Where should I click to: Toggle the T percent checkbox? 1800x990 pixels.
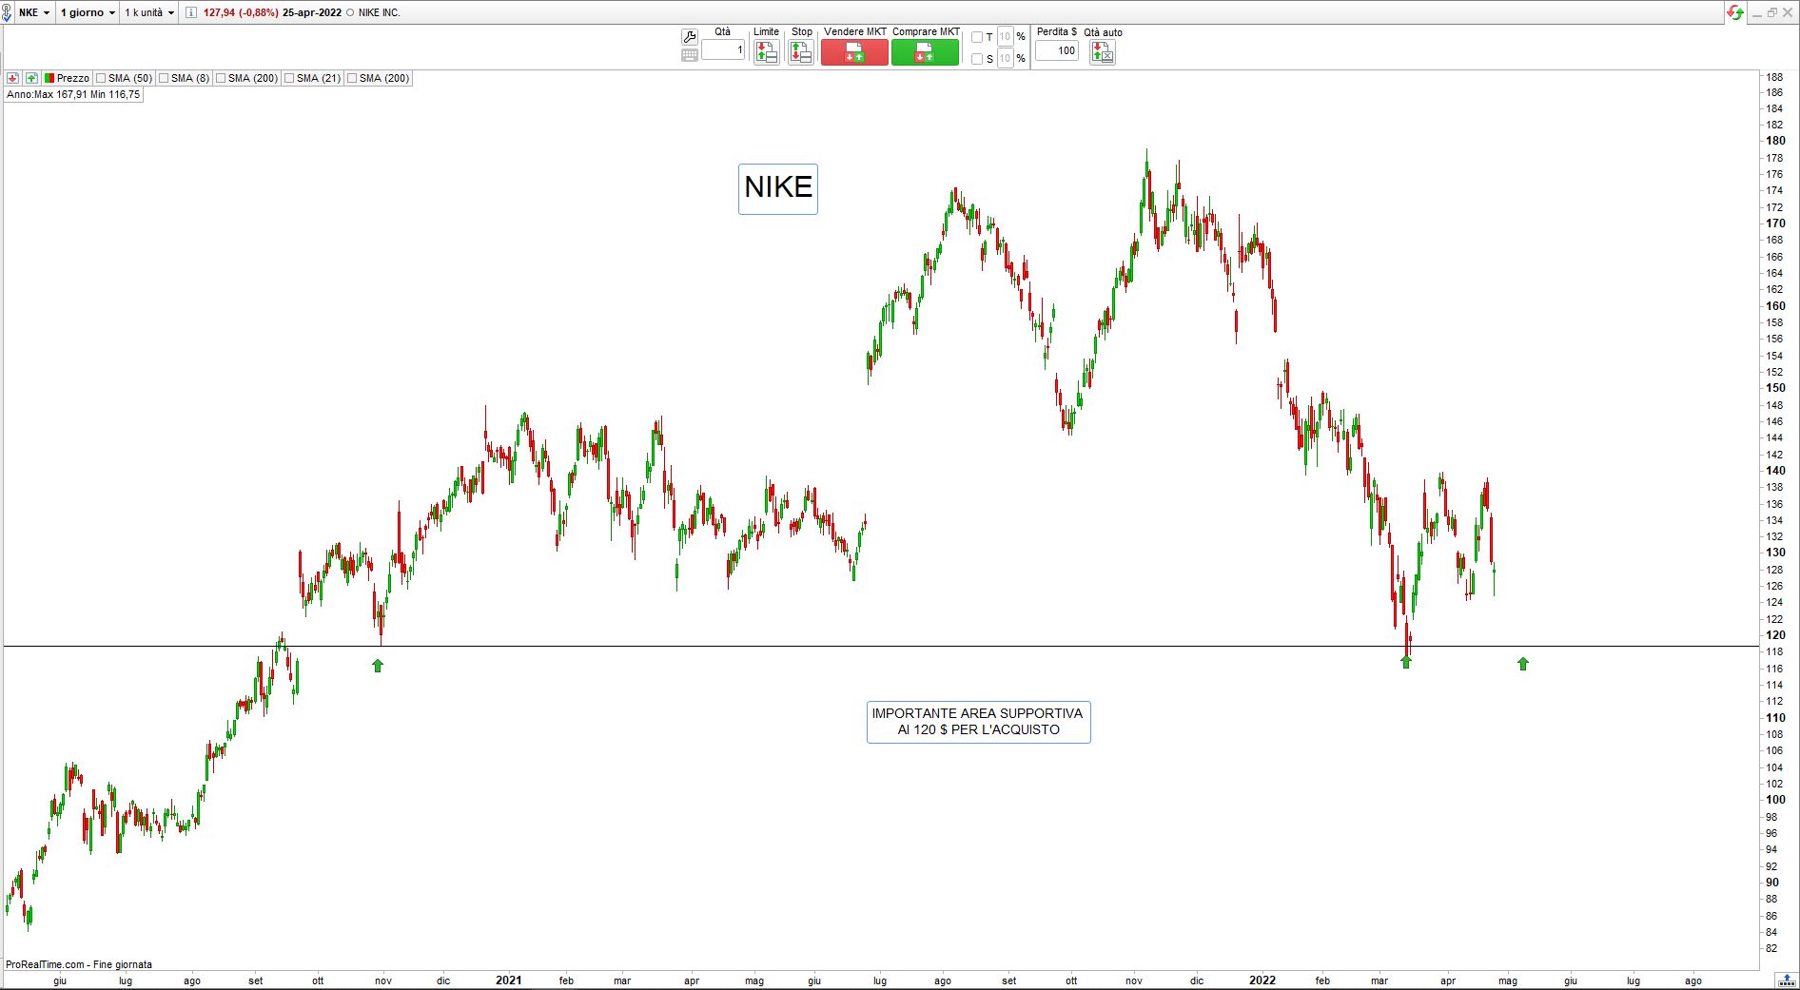977,37
